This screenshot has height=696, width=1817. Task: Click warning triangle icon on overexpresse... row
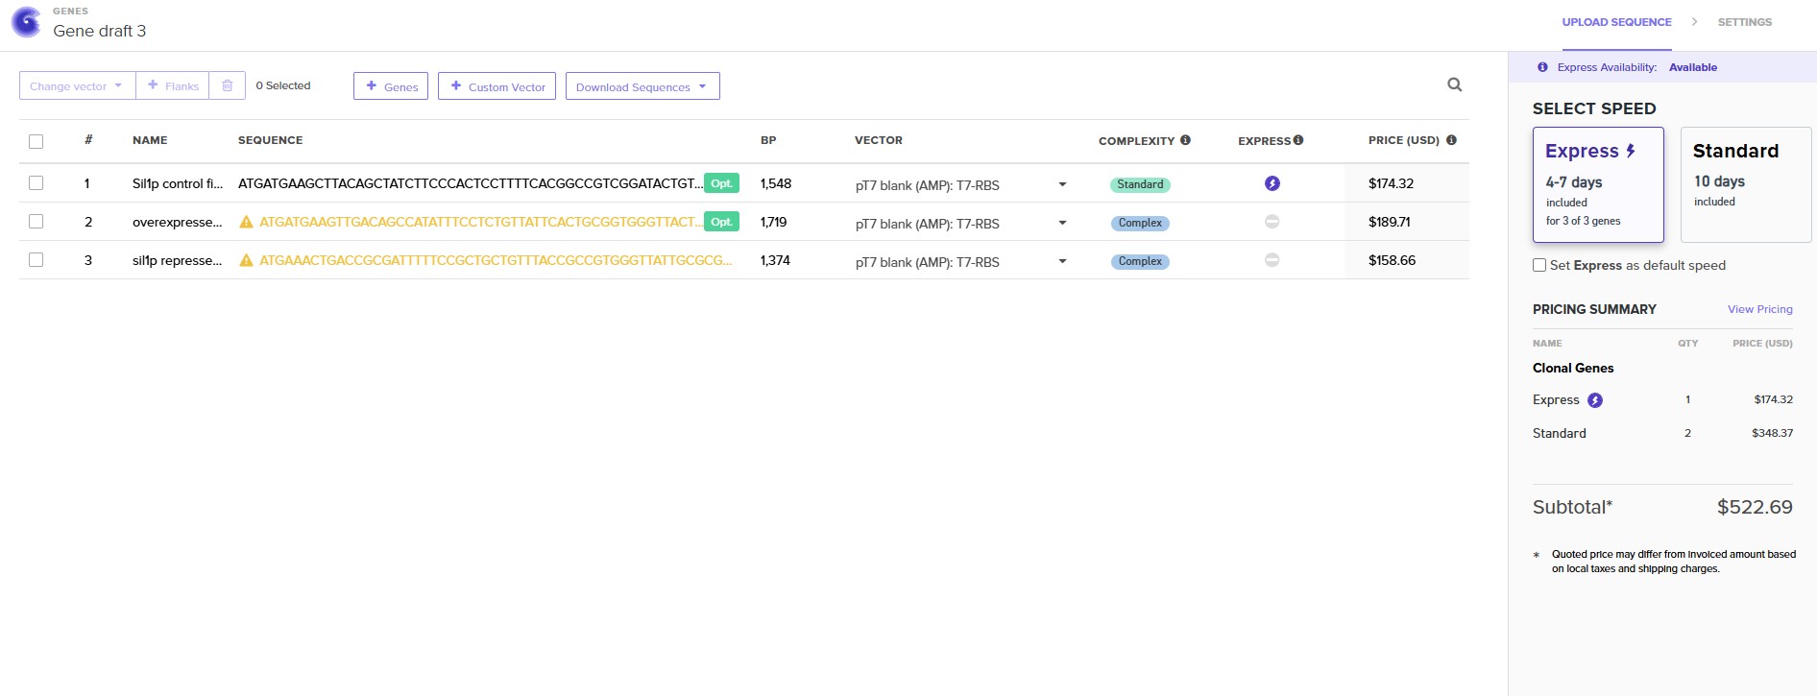(x=246, y=222)
